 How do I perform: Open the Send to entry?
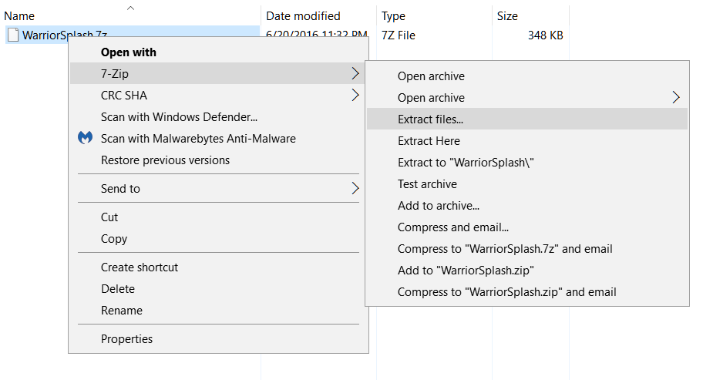(x=217, y=188)
